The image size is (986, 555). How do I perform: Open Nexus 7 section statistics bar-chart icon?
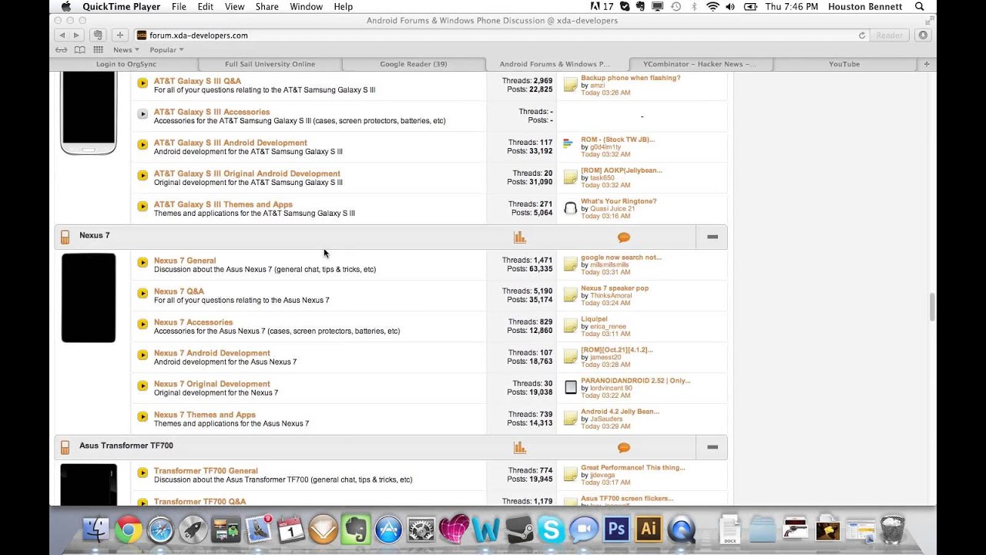(520, 237)
